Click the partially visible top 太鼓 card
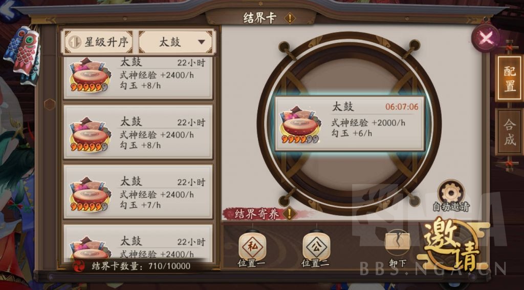This screenshot has height=290, width=524. [138, 77]
